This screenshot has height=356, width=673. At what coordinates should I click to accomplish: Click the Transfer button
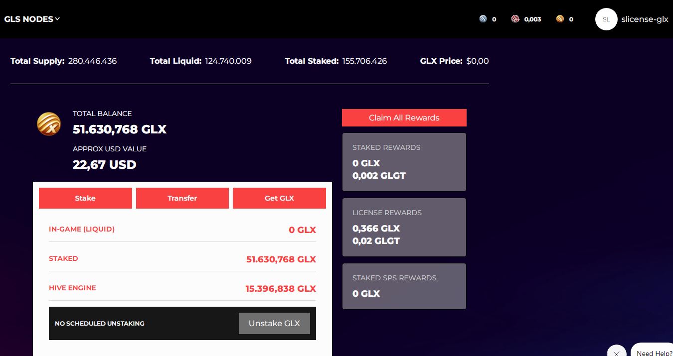[x=182, y=198]
